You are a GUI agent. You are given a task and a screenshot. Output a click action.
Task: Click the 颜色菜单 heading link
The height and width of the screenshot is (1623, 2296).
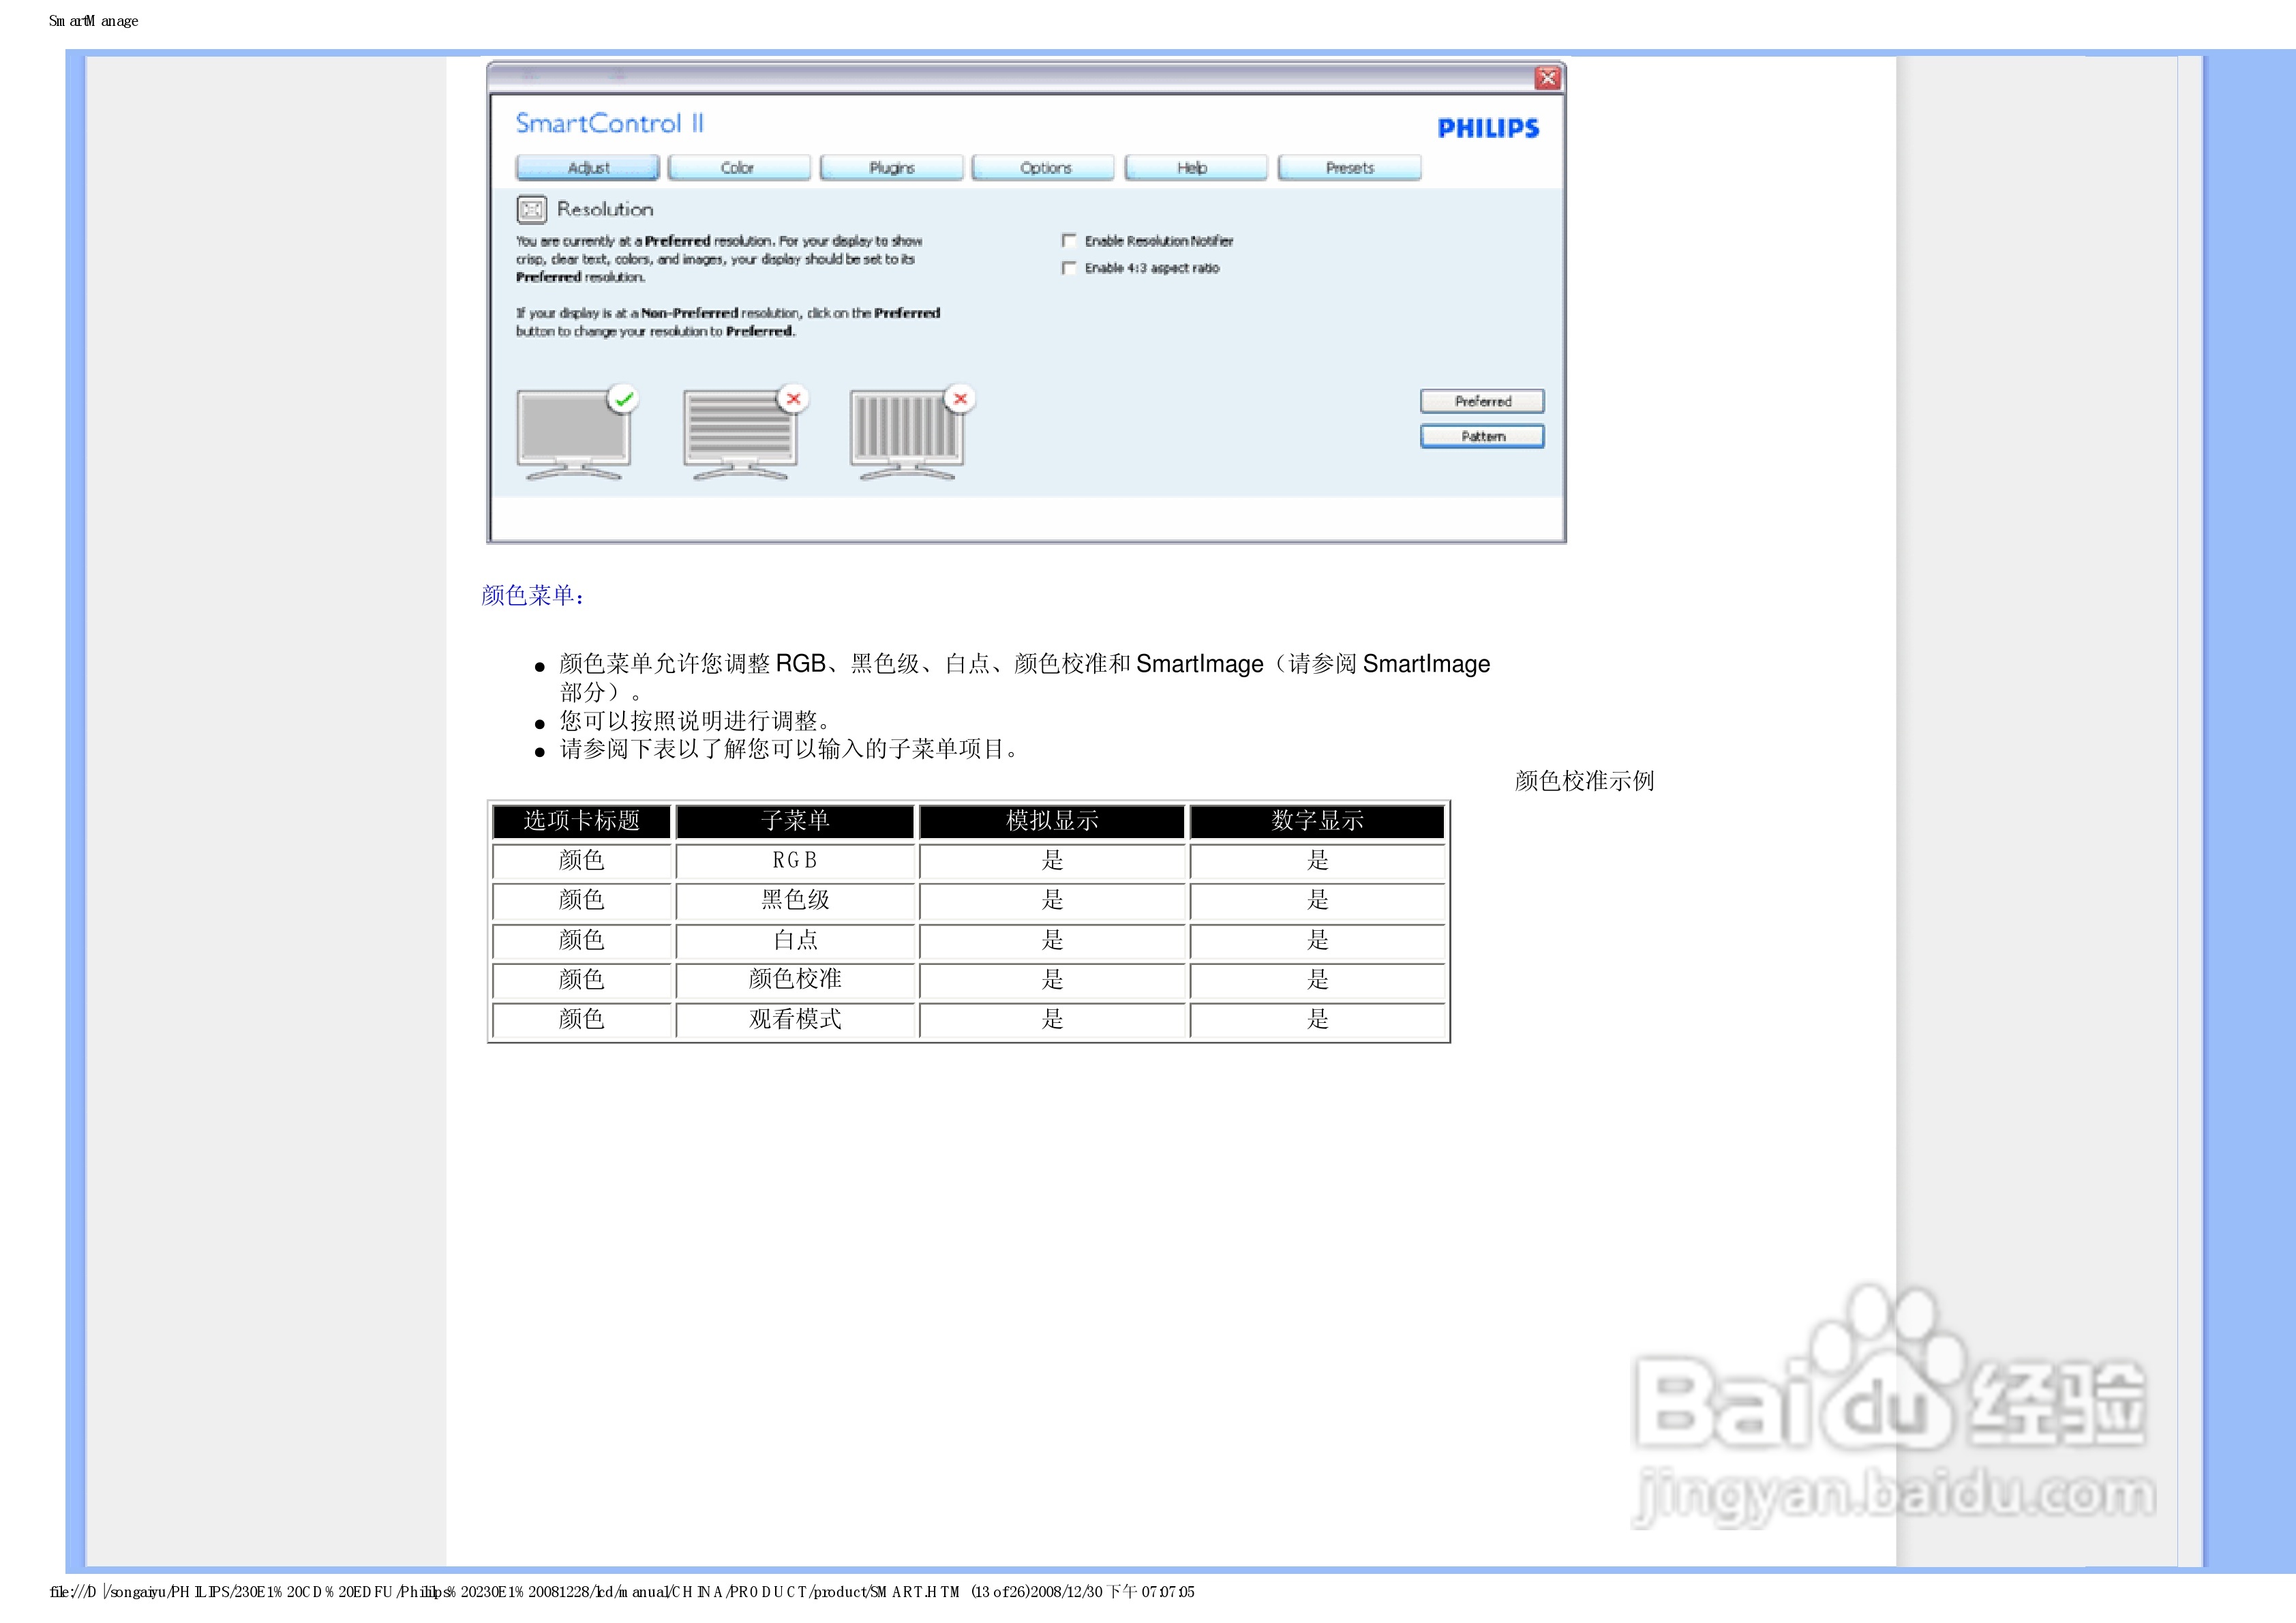tap(532, 595)
